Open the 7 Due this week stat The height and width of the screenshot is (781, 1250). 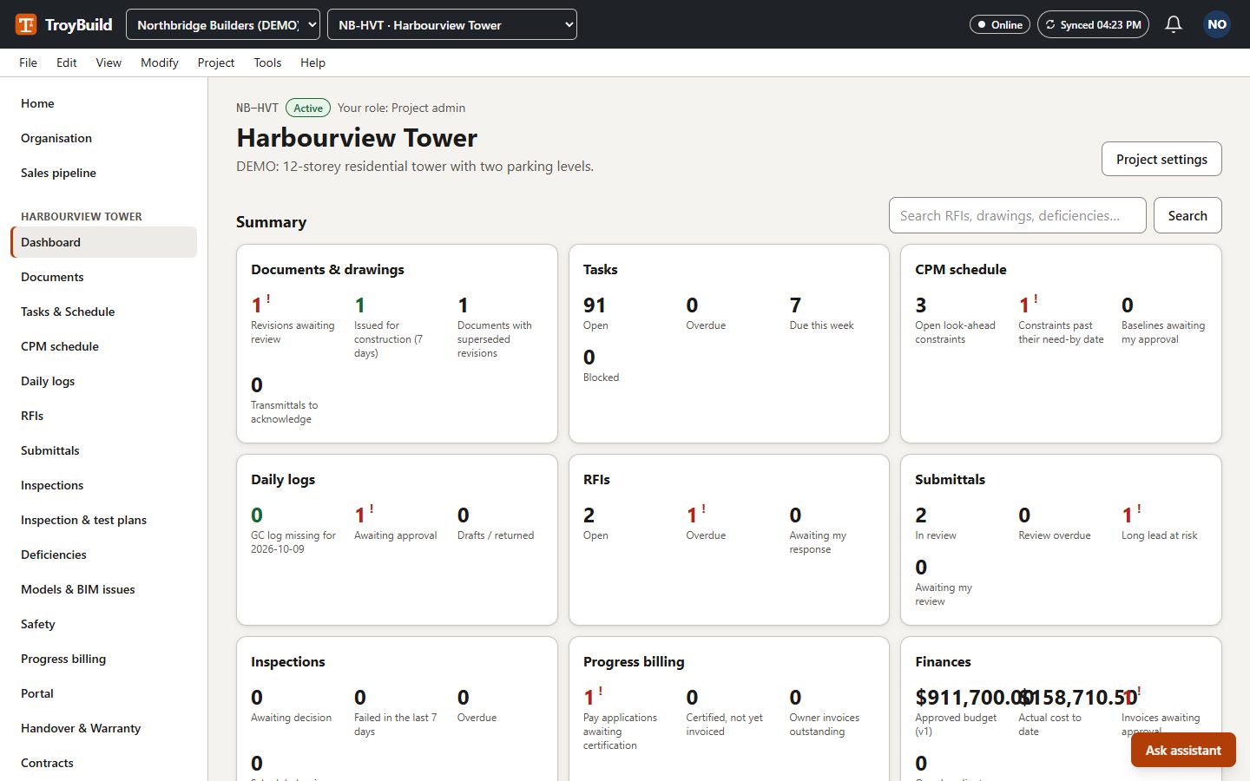832,312
